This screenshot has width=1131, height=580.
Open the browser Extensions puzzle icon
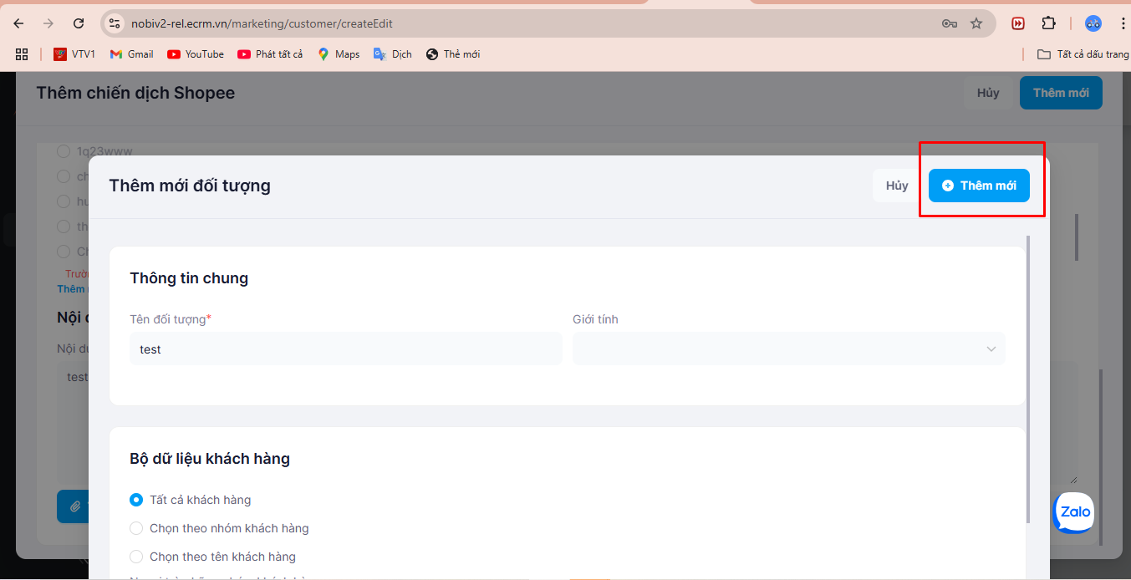[1048, 23]
